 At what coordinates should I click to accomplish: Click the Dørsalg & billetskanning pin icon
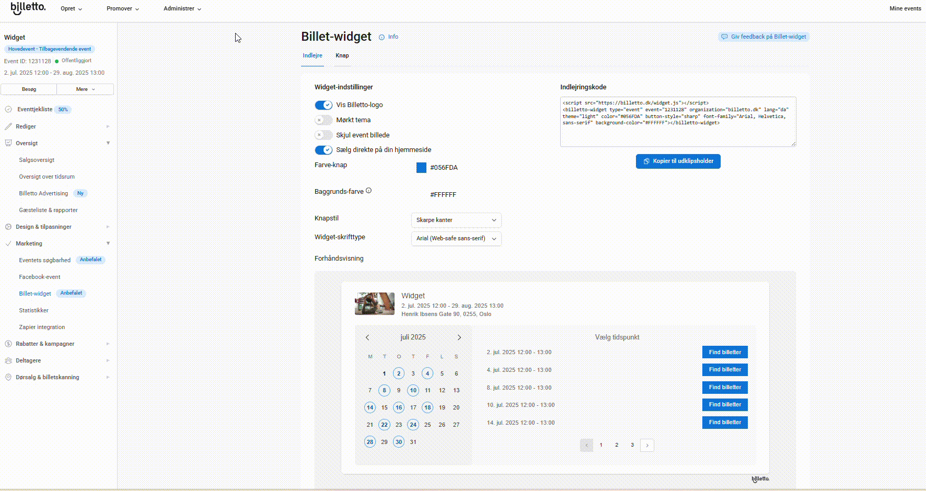(x=8, y=377)
